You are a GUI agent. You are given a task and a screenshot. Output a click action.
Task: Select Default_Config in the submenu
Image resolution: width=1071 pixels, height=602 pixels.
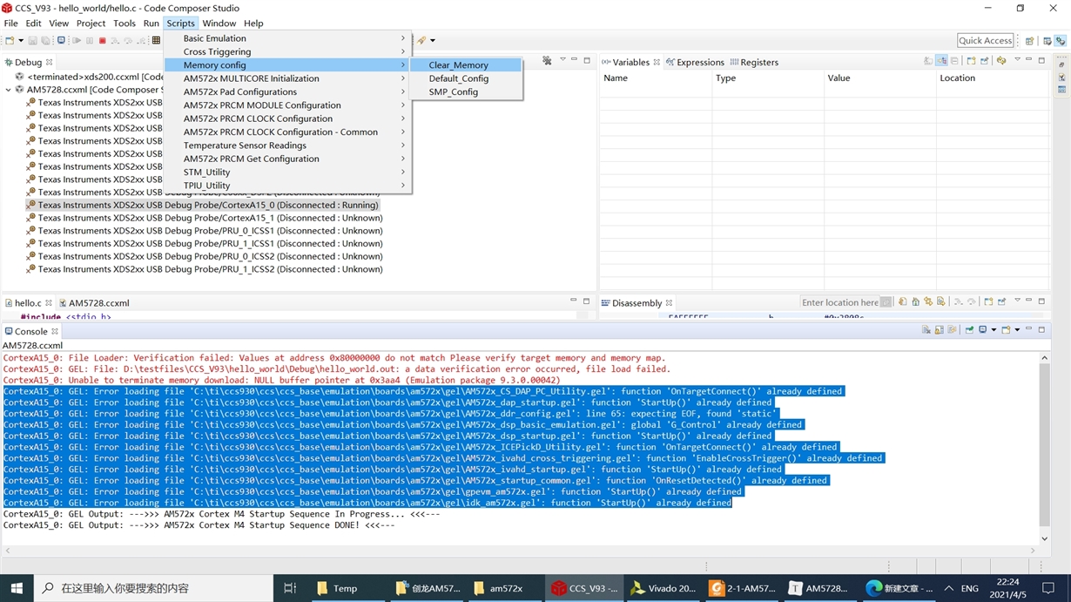466,78
